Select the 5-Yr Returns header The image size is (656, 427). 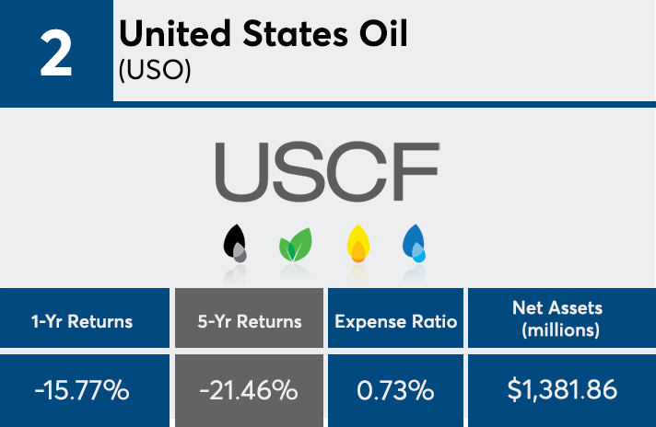coord(249,321)
